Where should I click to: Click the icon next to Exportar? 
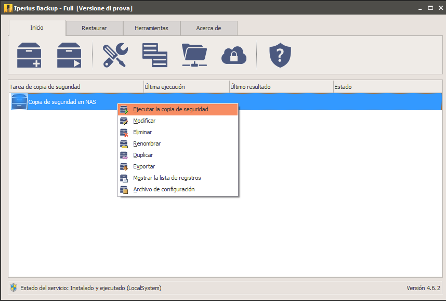(124, 166)
